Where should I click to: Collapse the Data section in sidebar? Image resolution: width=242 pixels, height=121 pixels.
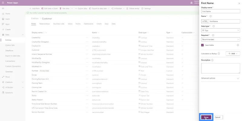click(23, 35)
